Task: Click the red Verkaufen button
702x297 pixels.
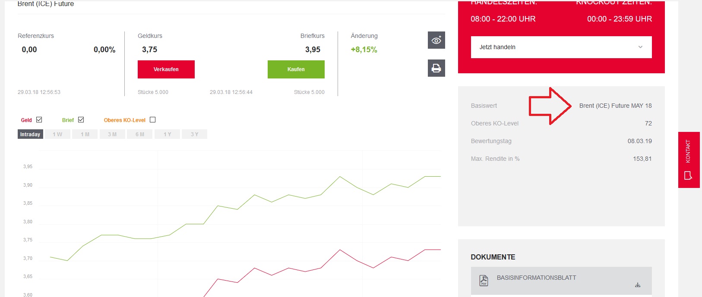Action: [166, 69]
